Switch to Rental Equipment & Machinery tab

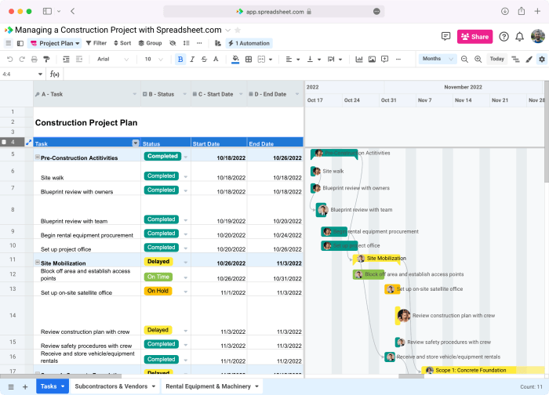point(208,386)
